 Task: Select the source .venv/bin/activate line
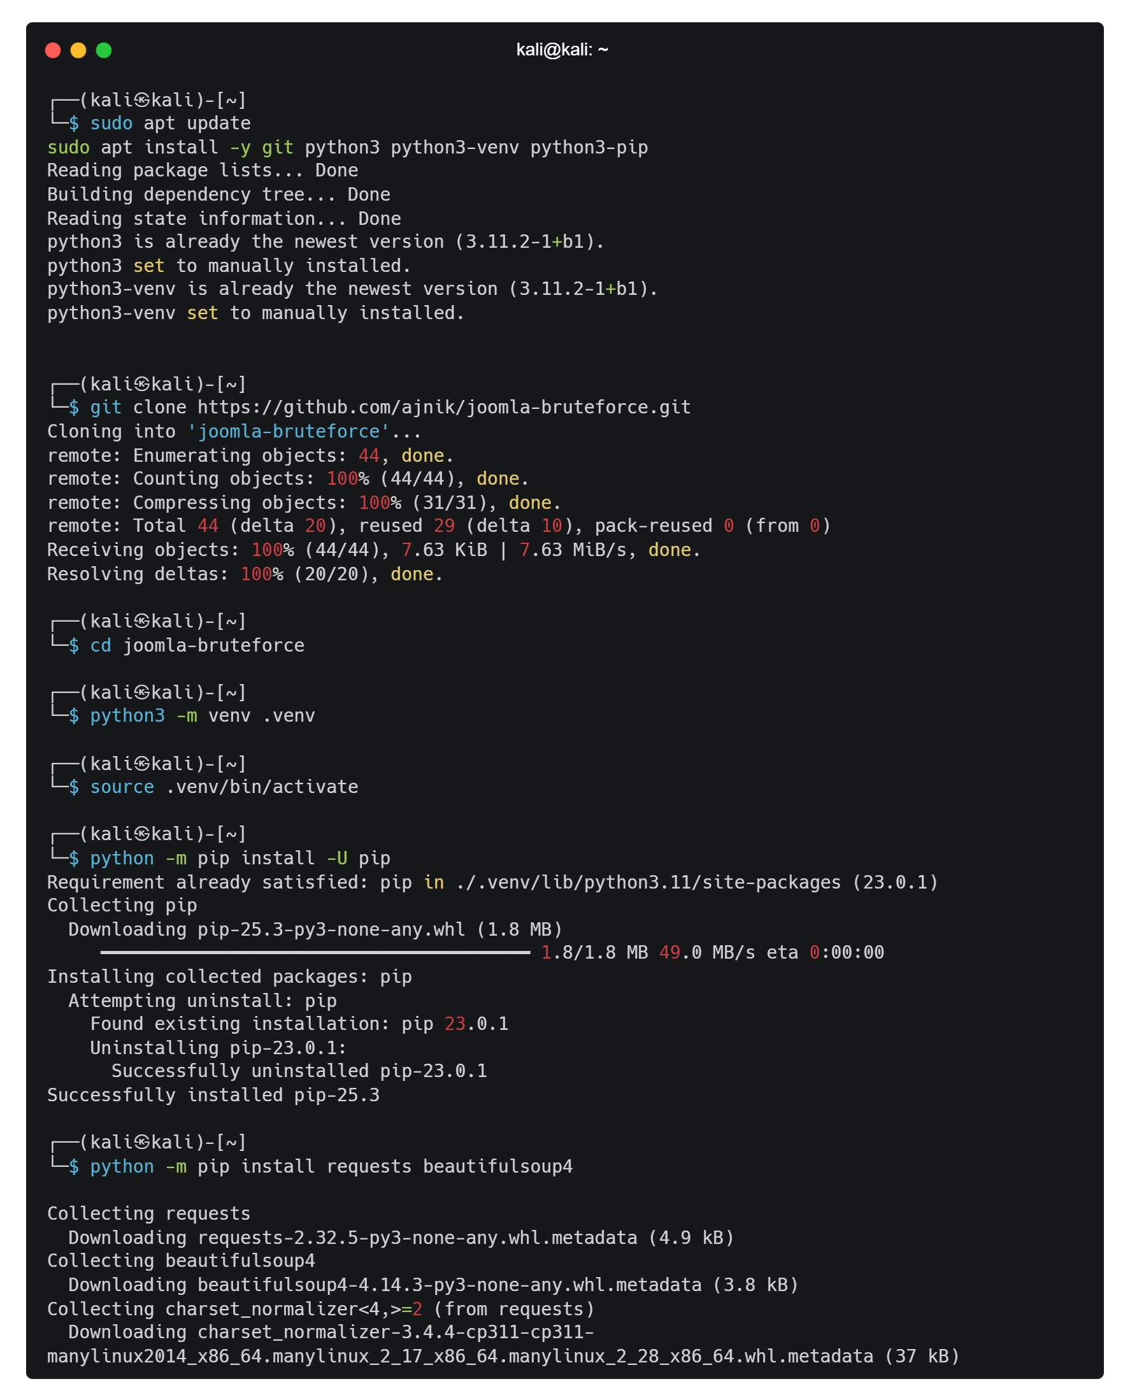225,786
